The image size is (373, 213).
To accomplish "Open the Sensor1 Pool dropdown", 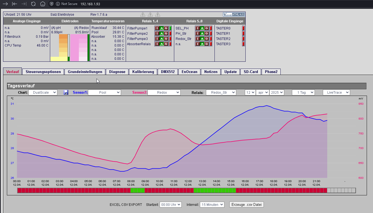I will point(104,93).
